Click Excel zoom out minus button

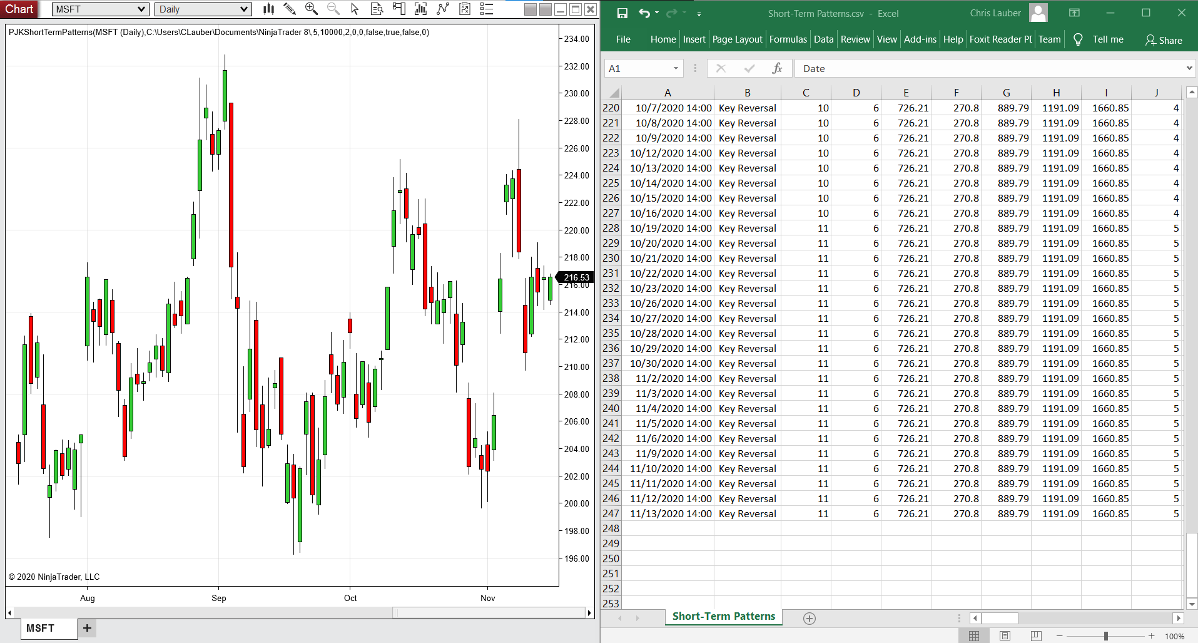pos(1059,636)
